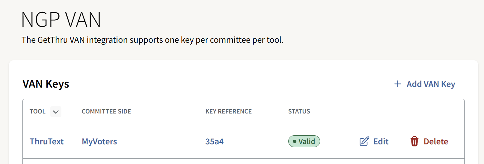
Task: Click the pencil edit icon
Action: pos(364,142)
